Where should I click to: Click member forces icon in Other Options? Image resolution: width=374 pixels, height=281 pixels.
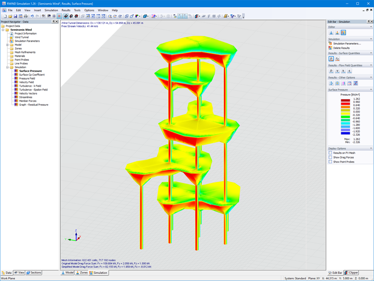pyautogui.click(x=343, y=83)
